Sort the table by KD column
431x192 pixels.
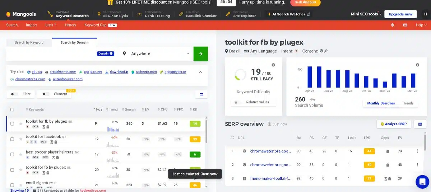tap(193, 109)
